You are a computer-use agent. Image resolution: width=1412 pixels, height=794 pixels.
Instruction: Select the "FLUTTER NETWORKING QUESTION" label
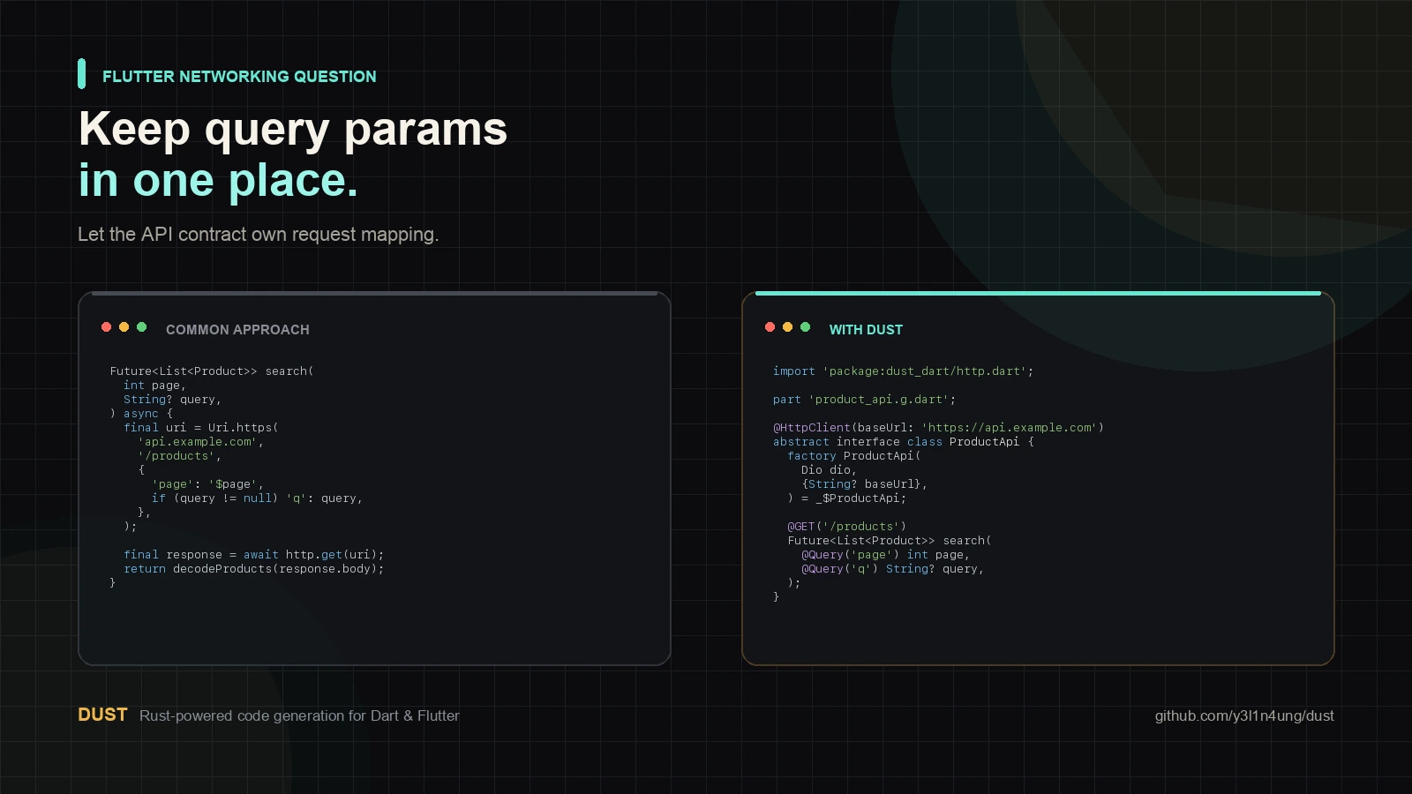point(239,77)
